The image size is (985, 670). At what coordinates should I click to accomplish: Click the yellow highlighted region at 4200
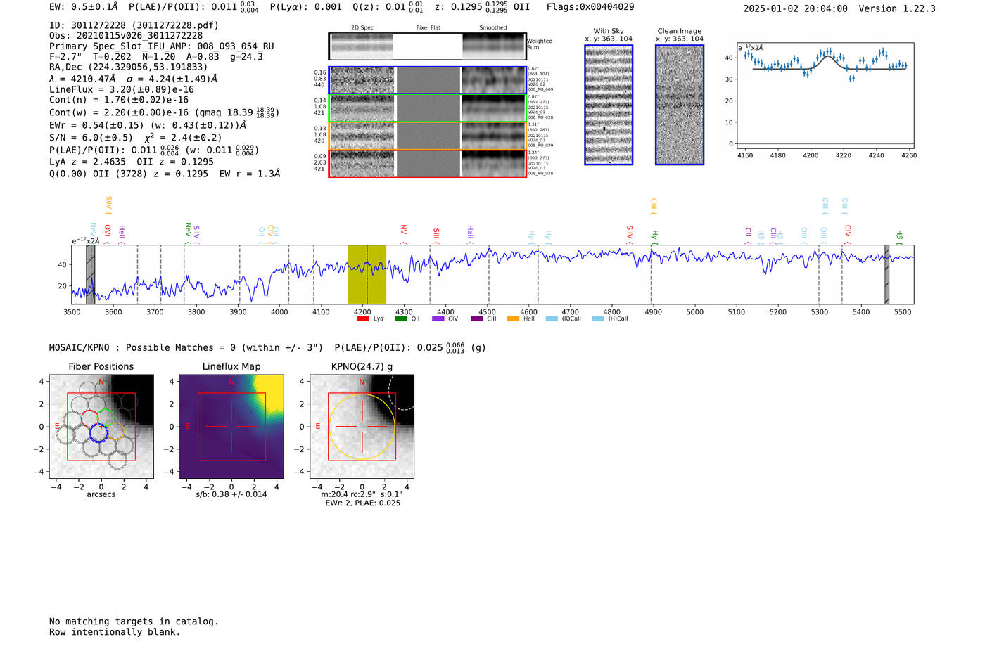(367, 274)
